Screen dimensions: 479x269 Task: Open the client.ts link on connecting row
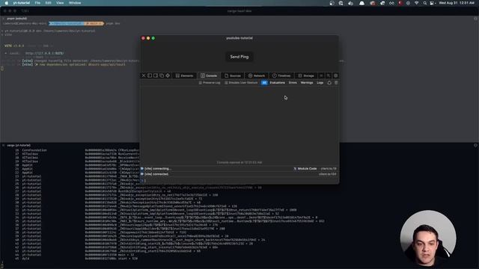click(x=329, y=169)
